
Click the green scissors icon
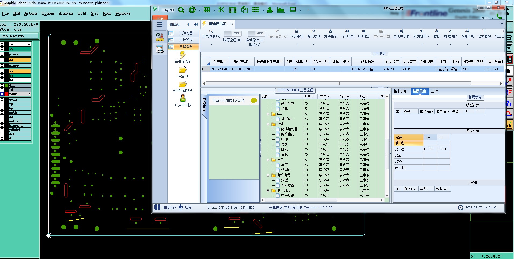(x=221, y=10)
